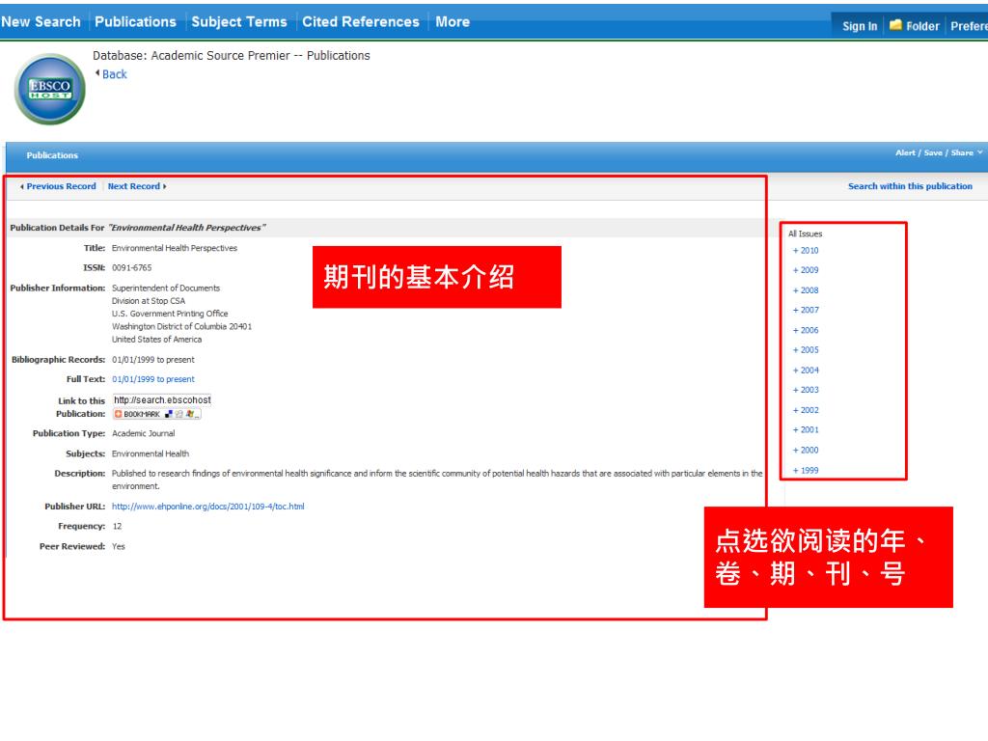Open the More menu in the top navigation

pos(453,21)
